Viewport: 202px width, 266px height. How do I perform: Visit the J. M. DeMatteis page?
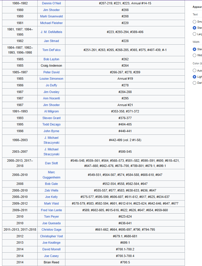click(51, 32)
